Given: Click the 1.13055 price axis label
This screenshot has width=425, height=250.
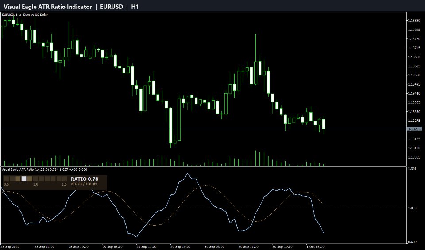Looking at the screenshot, I should 414,157.
